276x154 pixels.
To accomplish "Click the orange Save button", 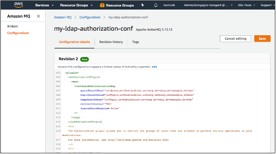I will (262, 39).
